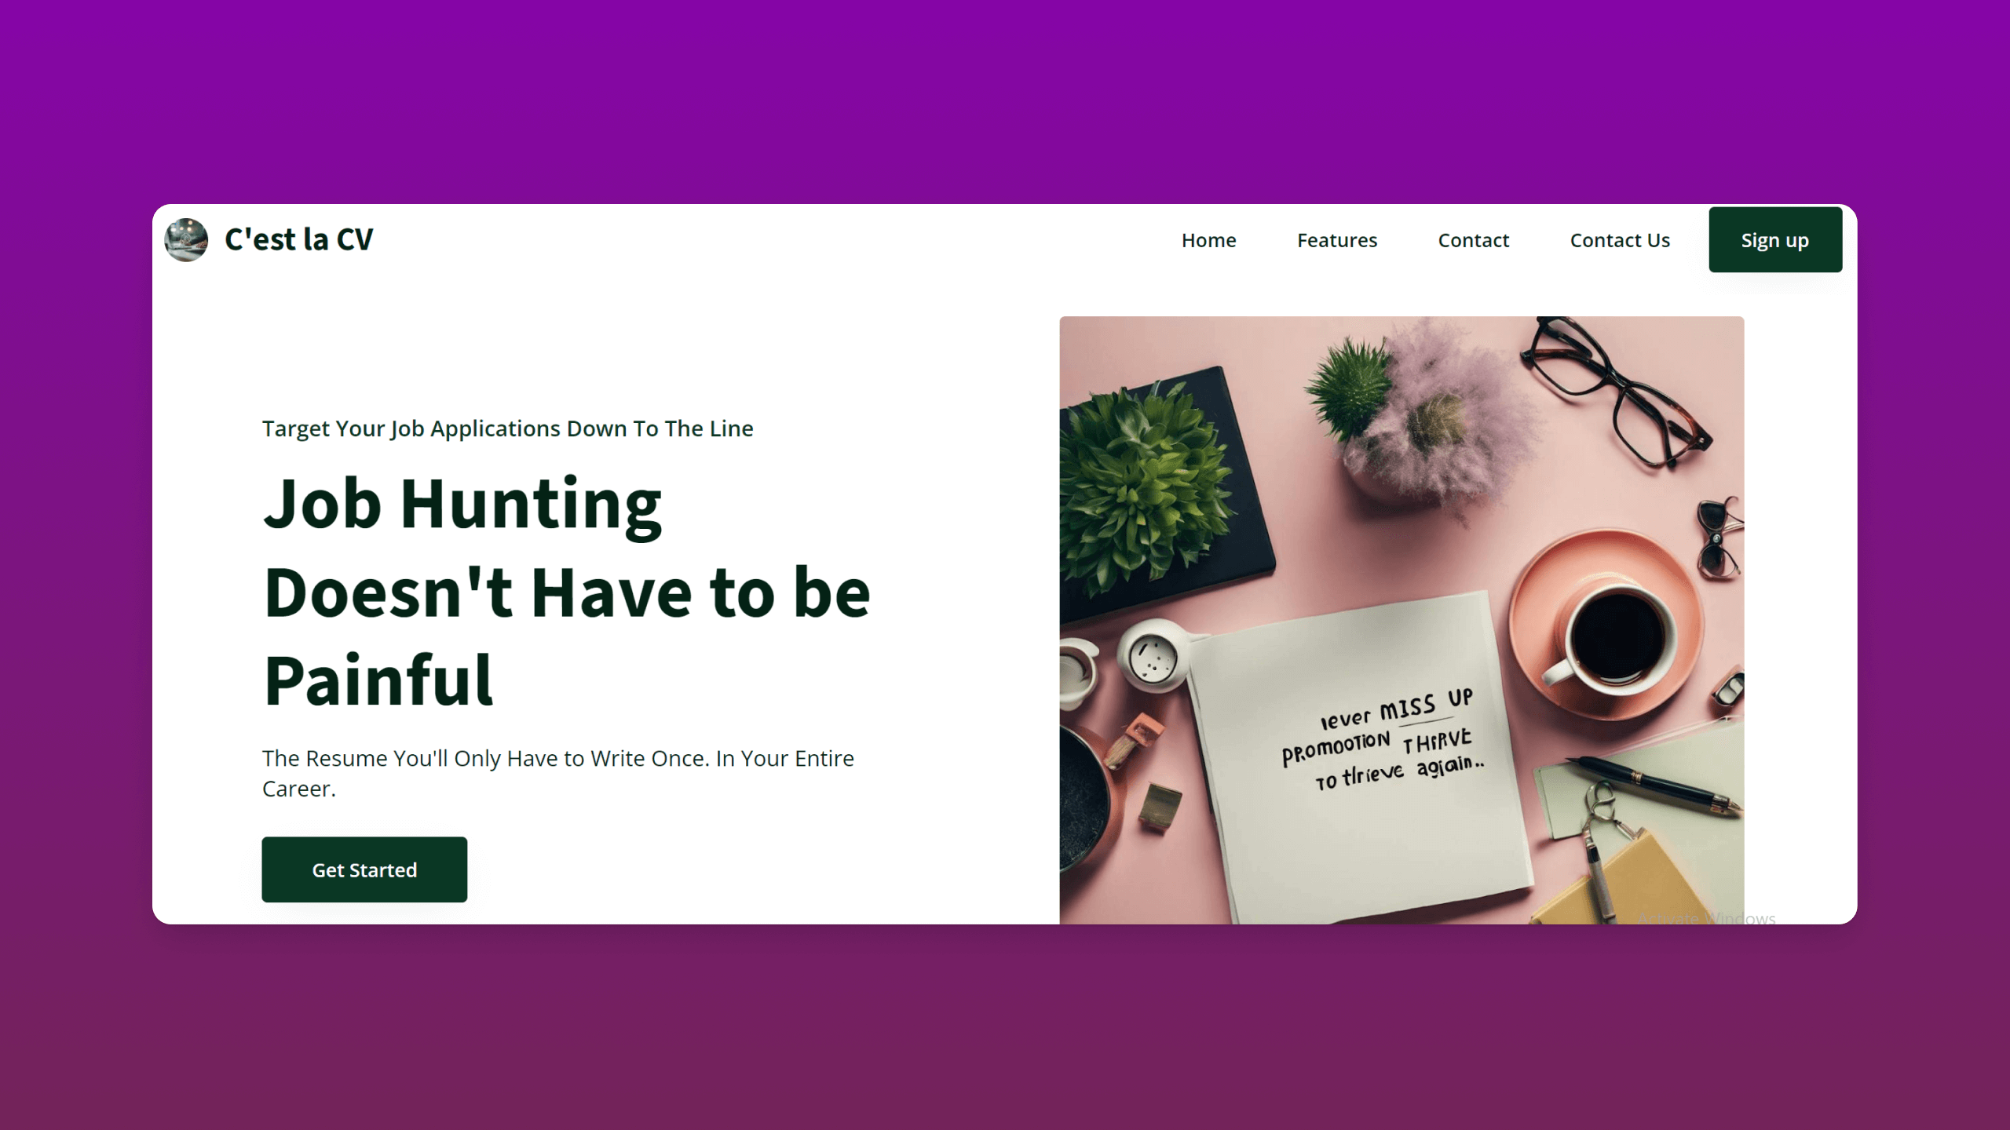Go to the Features menu item

(1337, 240)
